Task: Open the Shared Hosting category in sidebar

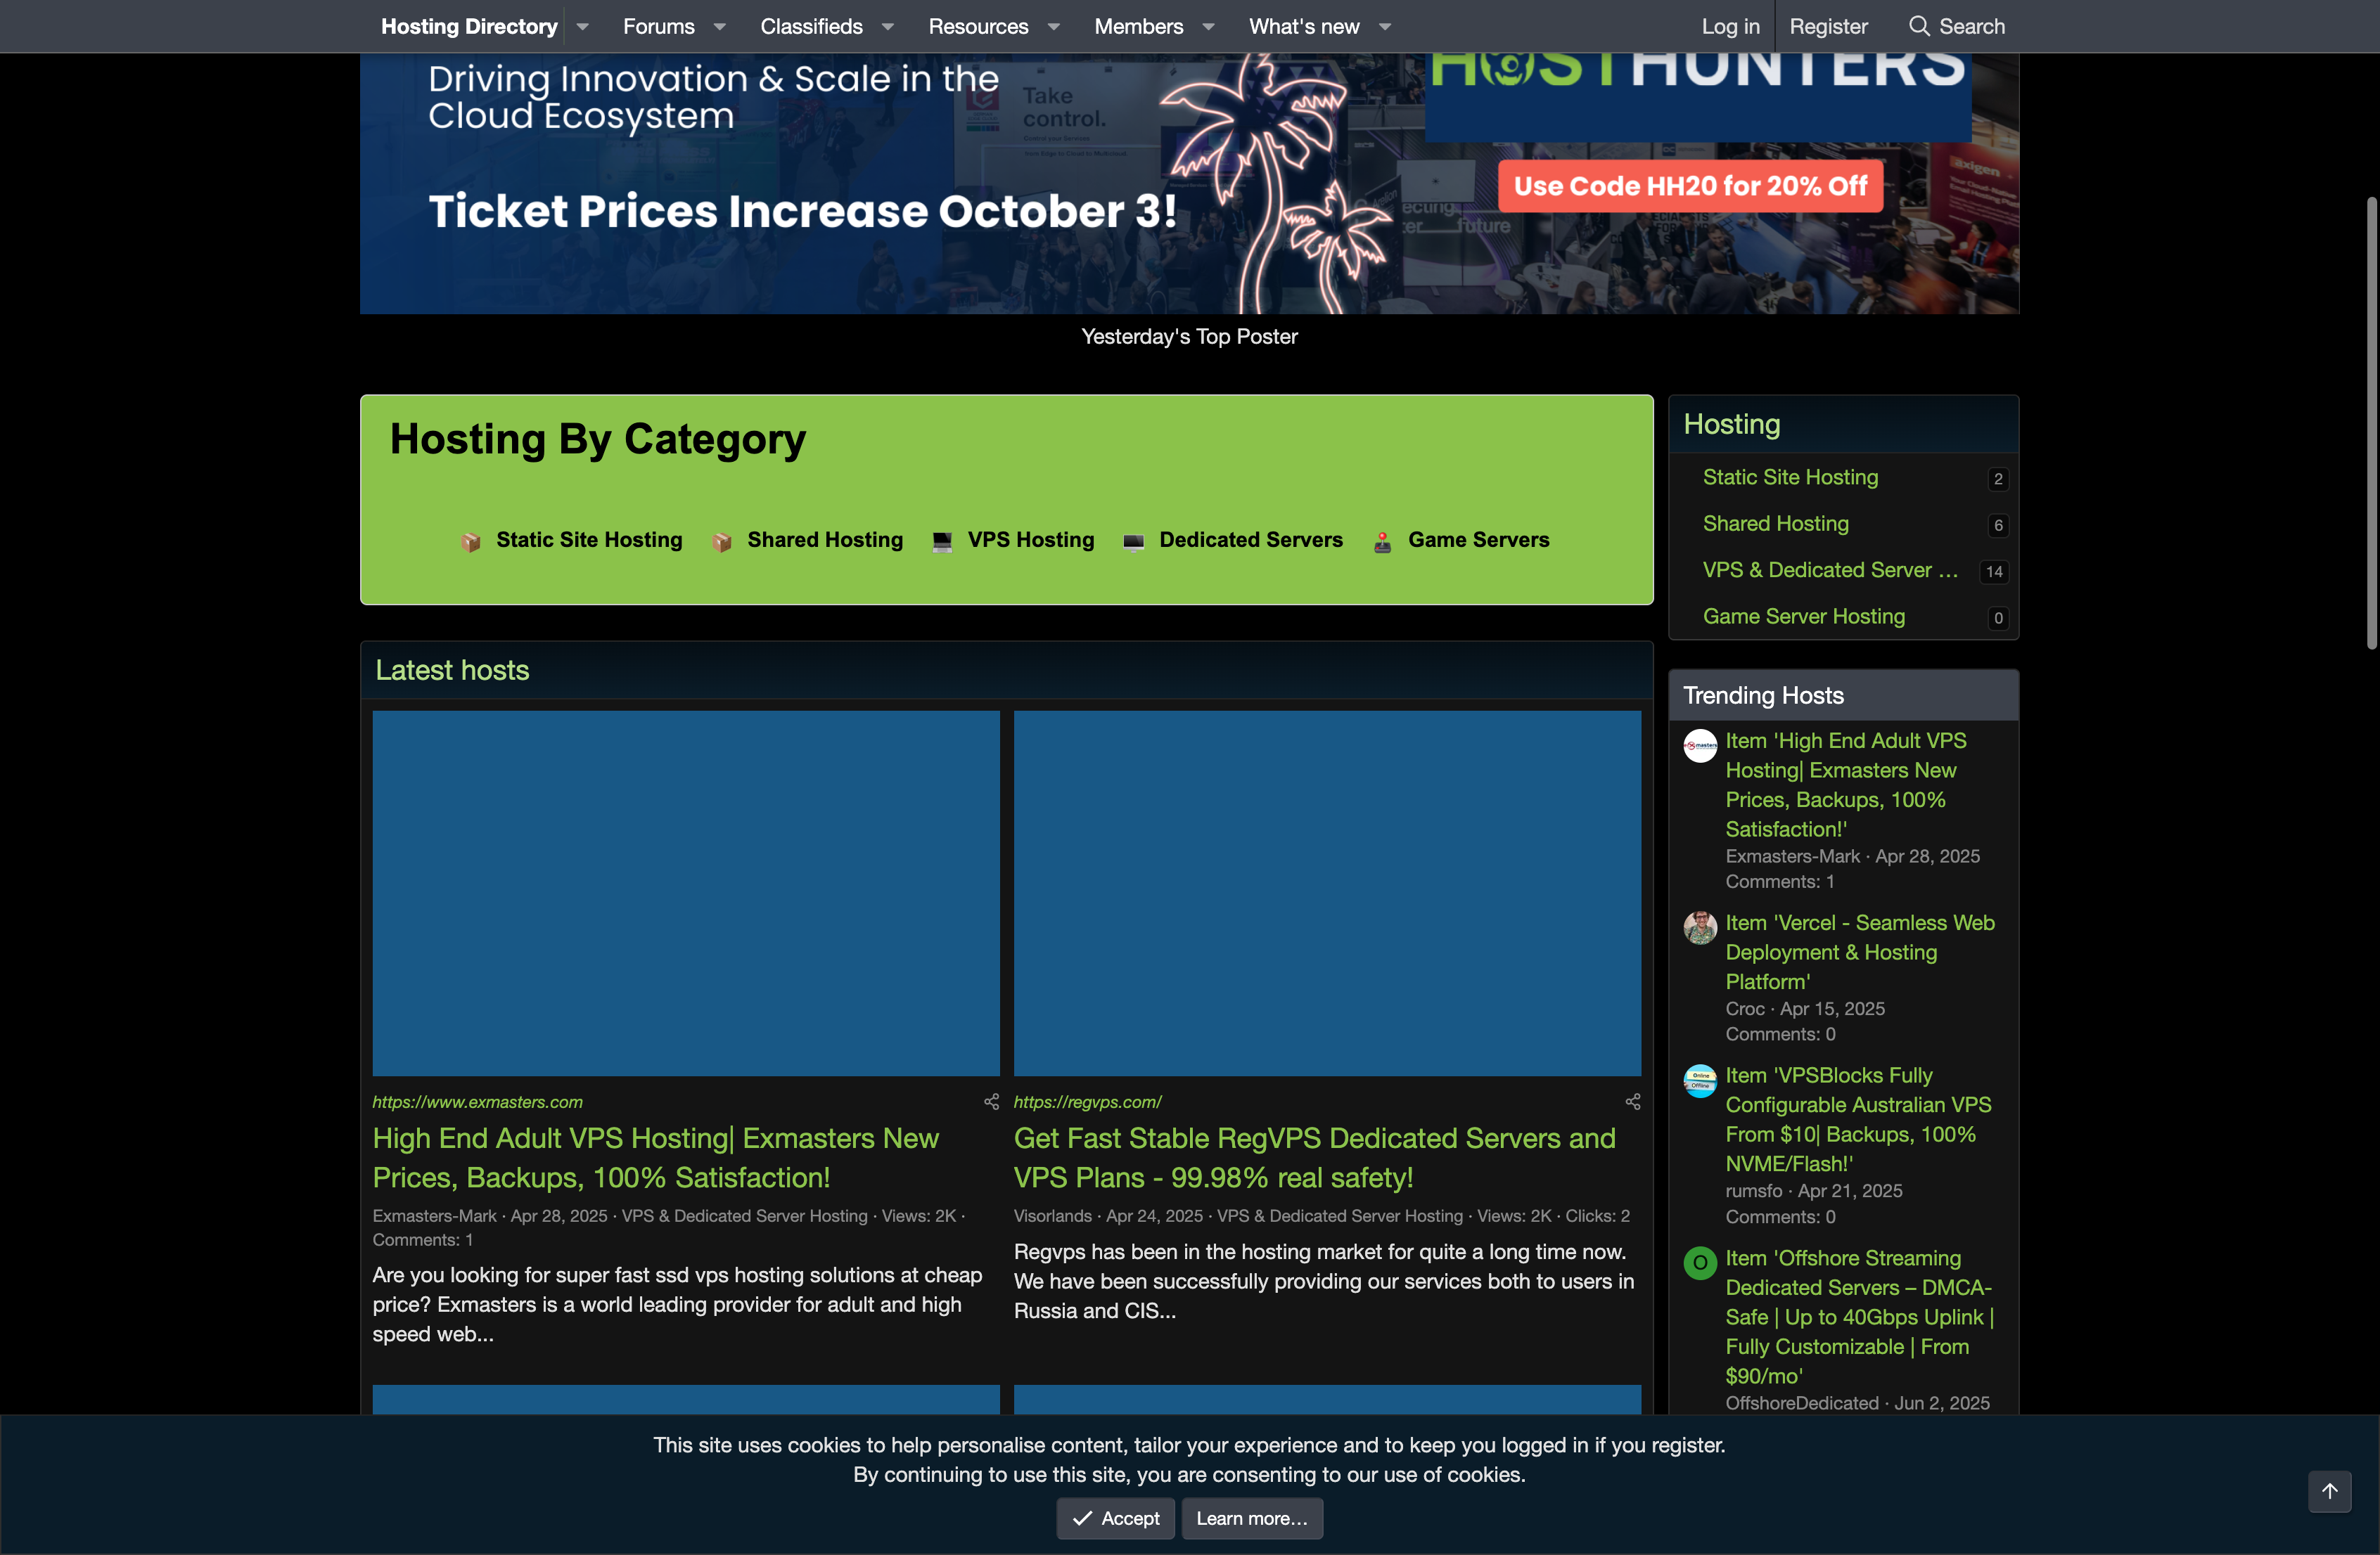Action: tap(1777, 524)
